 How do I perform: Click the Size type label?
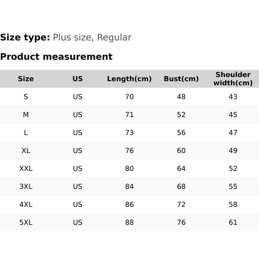tap(25, 37)
